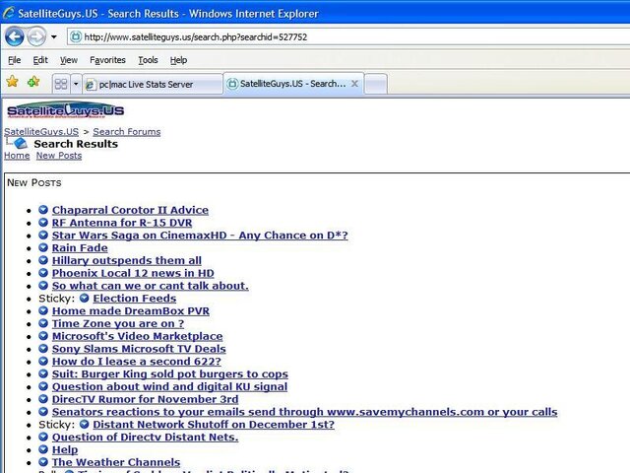Open So what can we talk about thread
630x473 pixels.
151,286
